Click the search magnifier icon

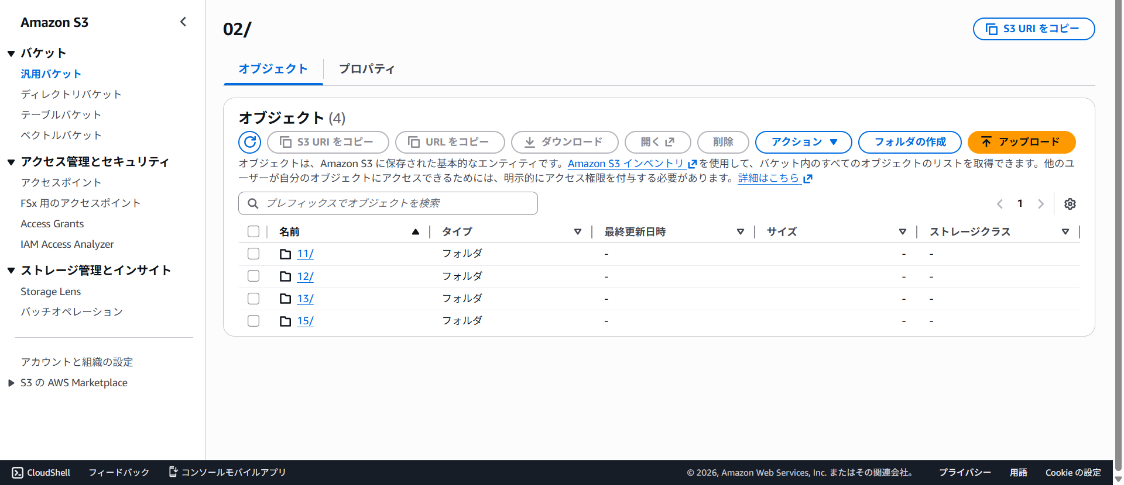click(253, 203)
